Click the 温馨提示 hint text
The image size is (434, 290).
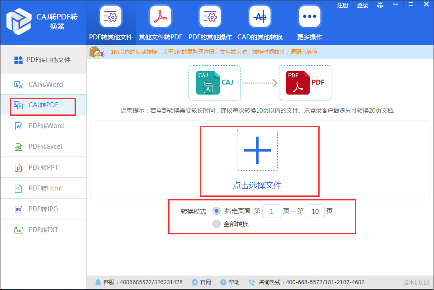pos(259,110)
